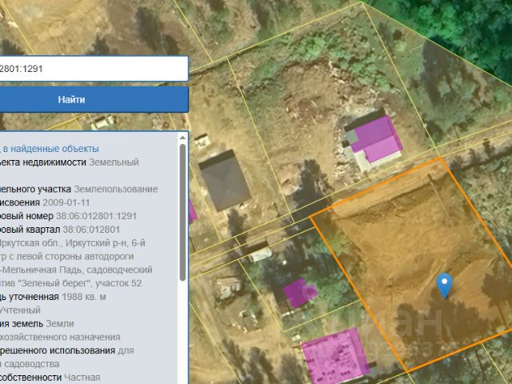Click the date value 2009-01-11
The height and width of the screenshot is (384, 512).
66,202
